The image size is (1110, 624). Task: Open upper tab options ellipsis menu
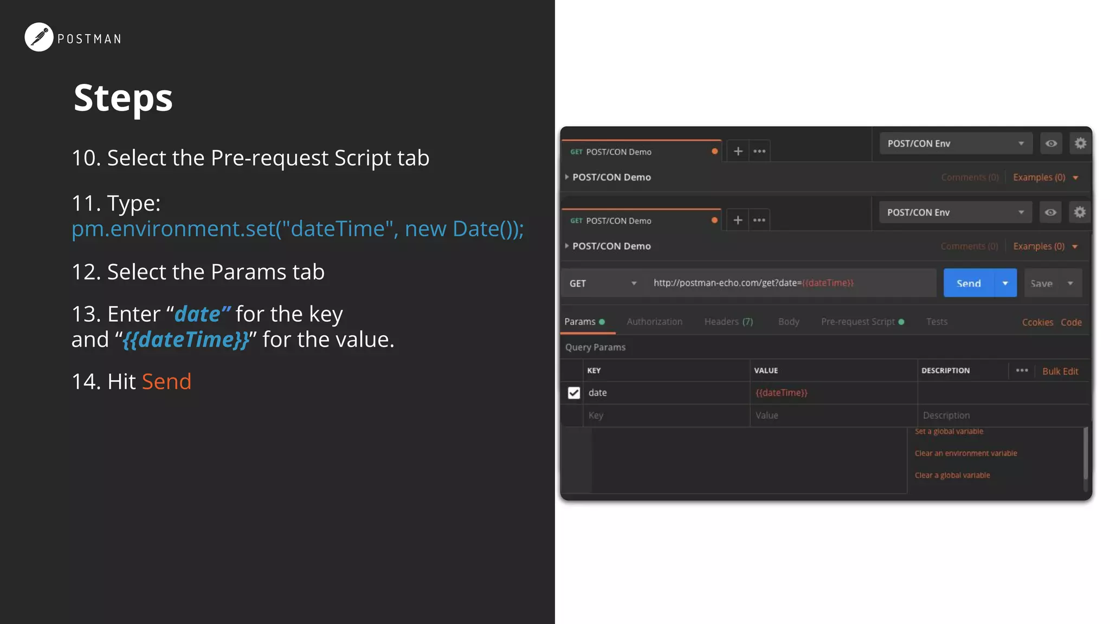pos(759,151)
